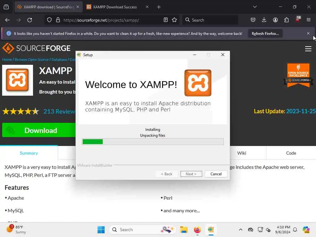Click the cloud sync tray icon

click(251, 230)
